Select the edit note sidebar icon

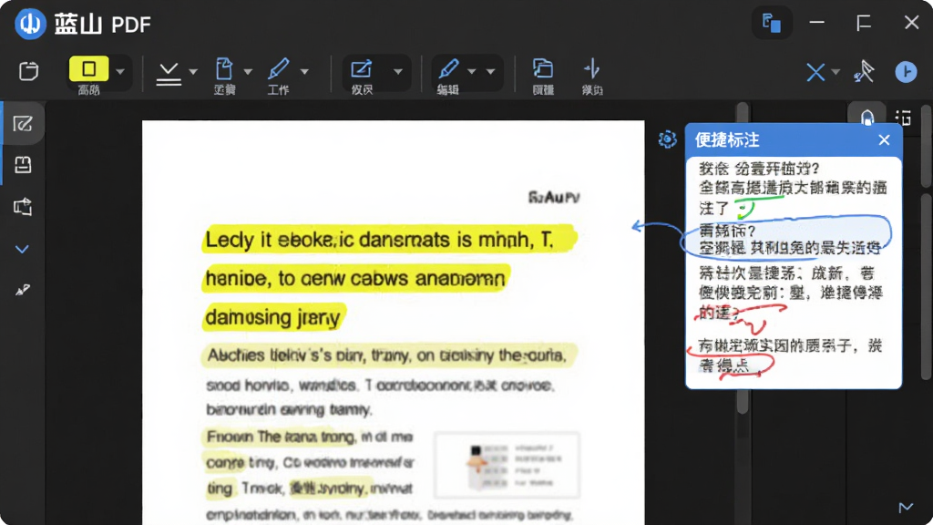tap(23, 124)
